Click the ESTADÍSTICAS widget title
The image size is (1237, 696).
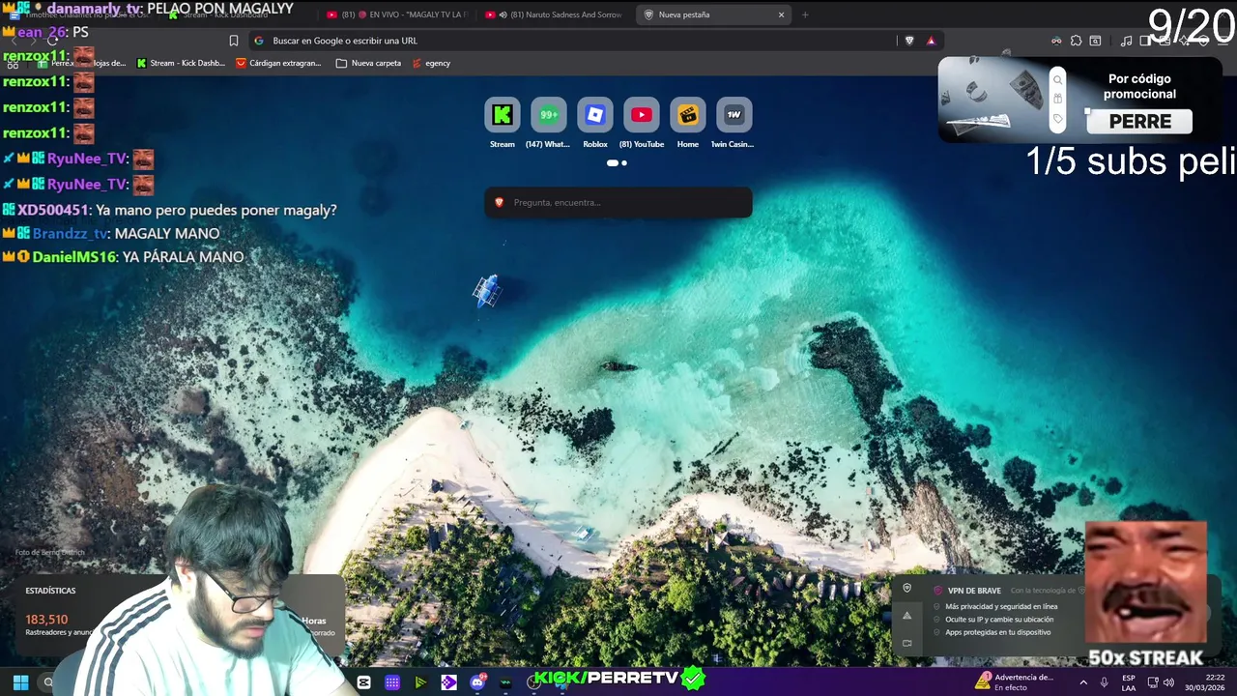coord(50,591)
